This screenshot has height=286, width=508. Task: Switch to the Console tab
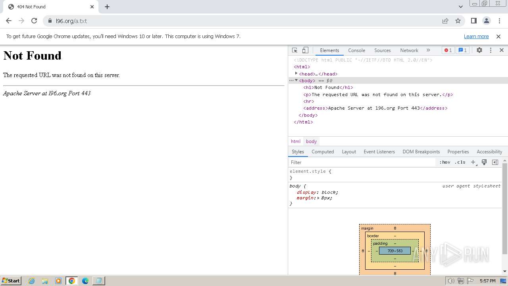(x=356, y=50)
